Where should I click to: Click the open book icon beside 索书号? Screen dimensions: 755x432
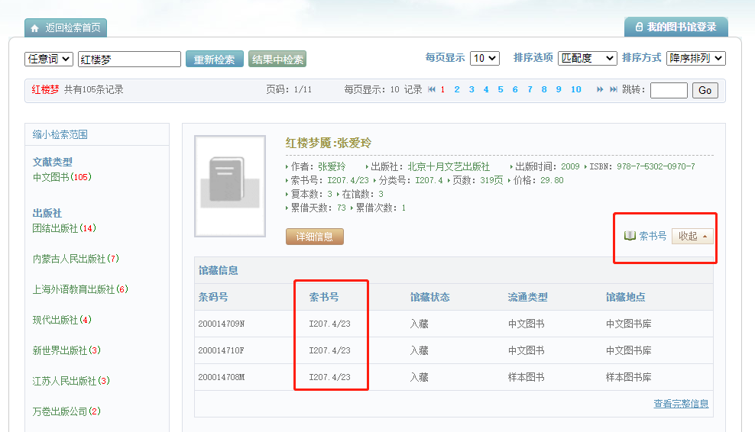[630, 236]
